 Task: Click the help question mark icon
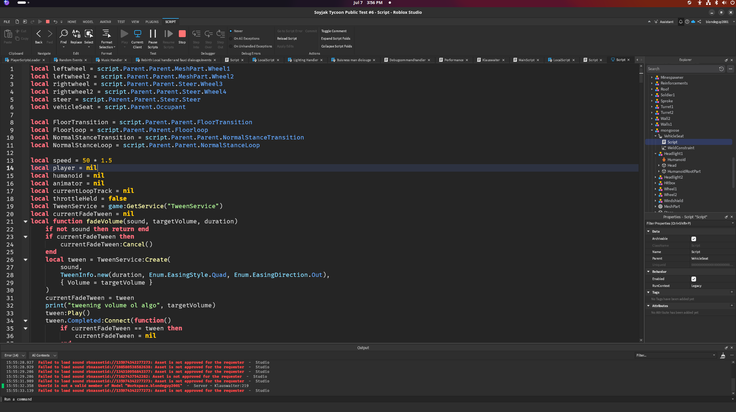pos(687,22)
